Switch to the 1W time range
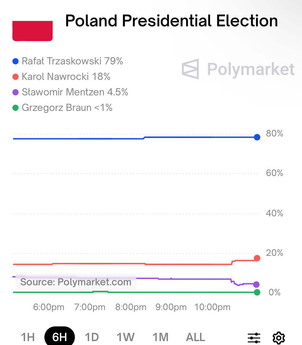 [125, 337]
